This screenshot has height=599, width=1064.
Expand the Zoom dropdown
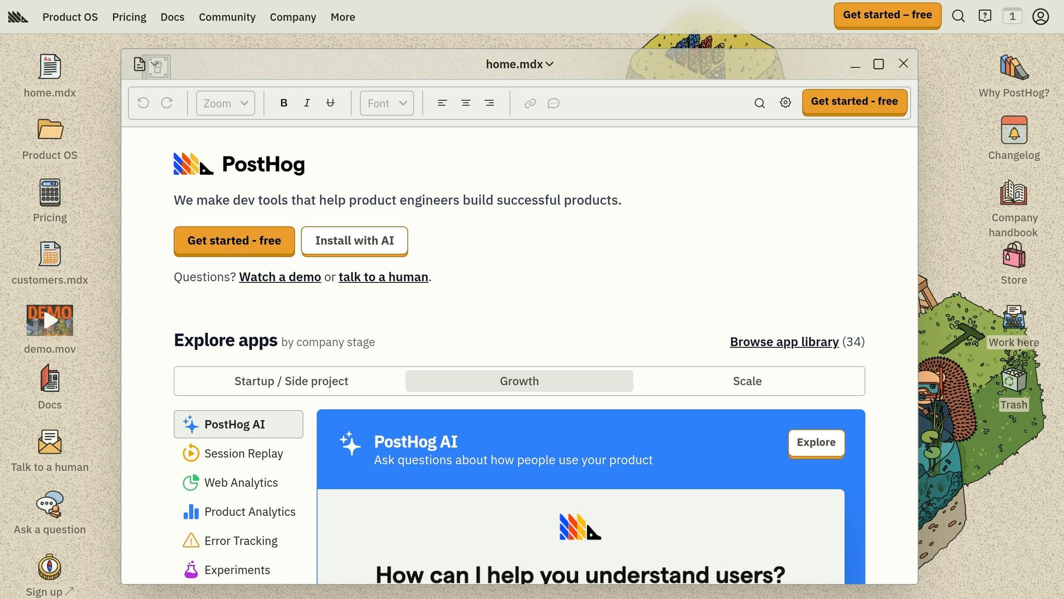pos(225,103)
